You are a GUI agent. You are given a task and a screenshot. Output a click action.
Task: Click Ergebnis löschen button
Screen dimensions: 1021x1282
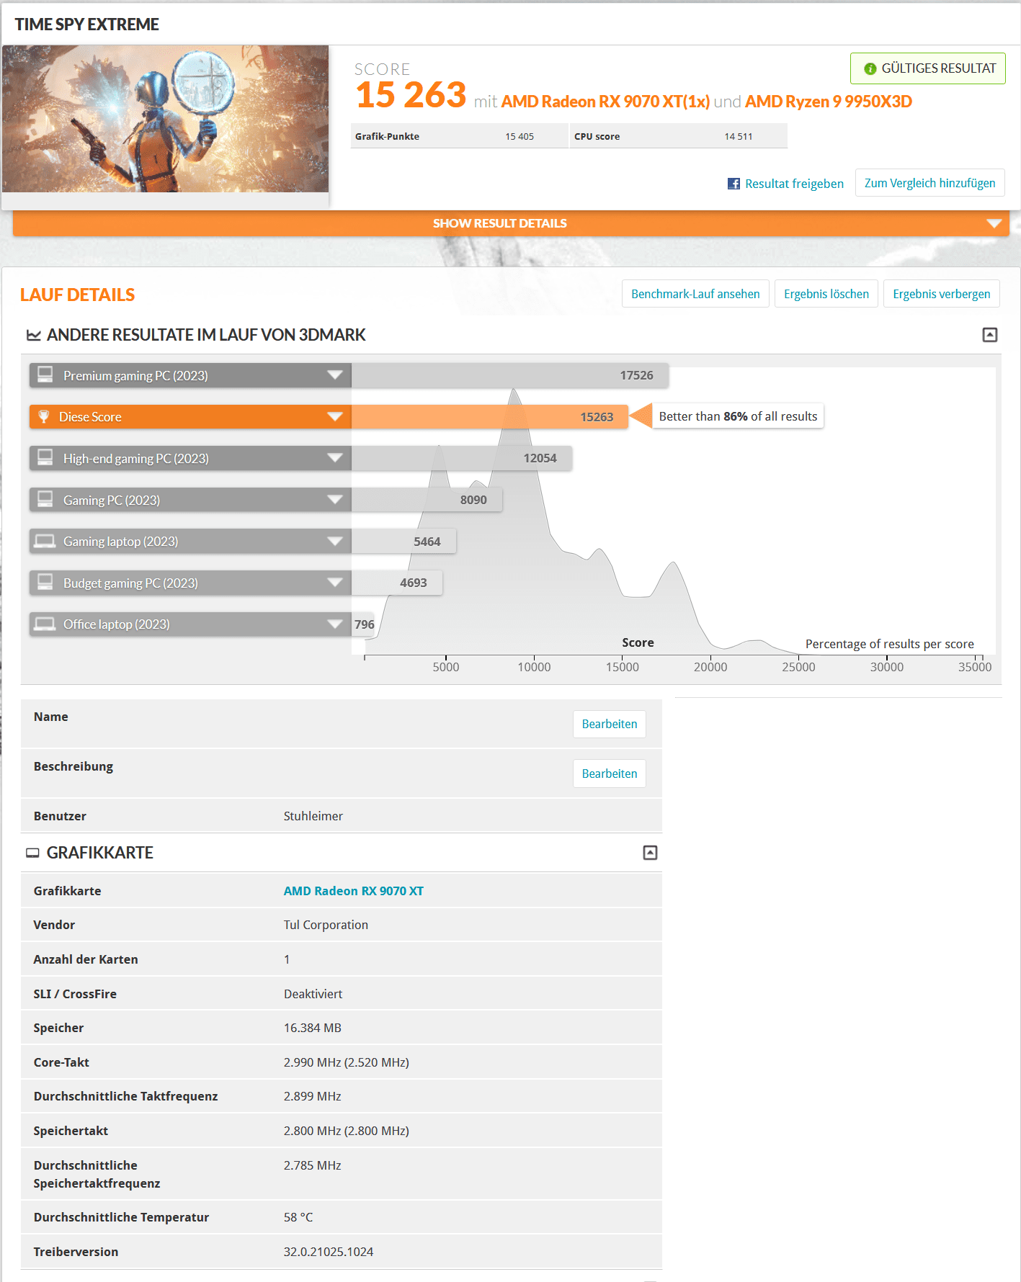(x=826, y=294)
